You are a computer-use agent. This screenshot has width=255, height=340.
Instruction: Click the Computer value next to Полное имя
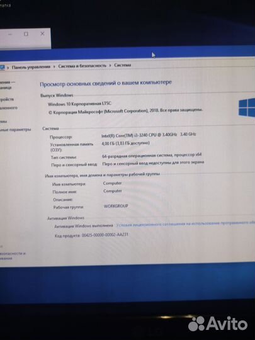tap(113, 191)
